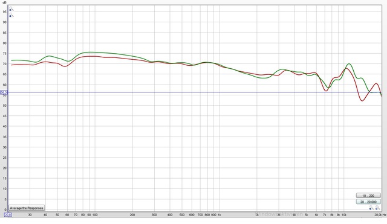Click the 75 dB axis label
Screen dimensions: 387x224
5,54
